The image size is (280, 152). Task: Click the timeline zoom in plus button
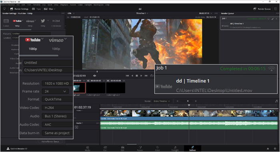[196, 101]
